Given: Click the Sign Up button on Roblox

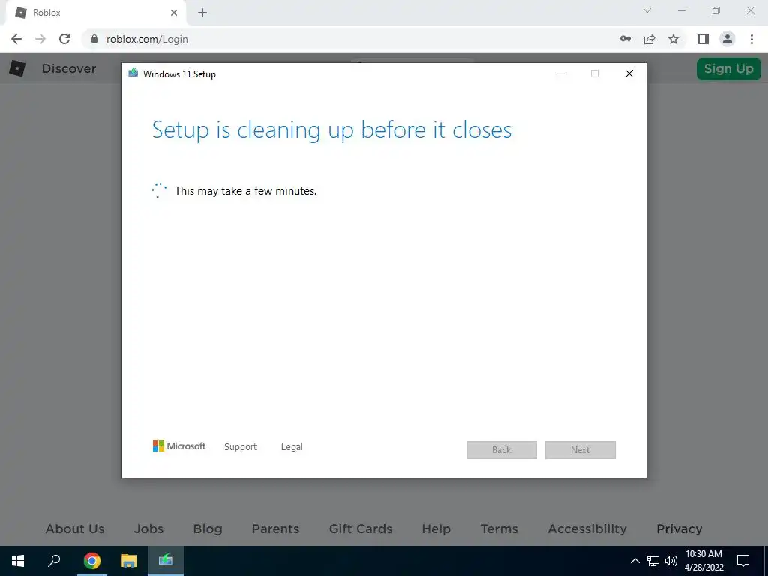Looking at the screenshot, I should click(x=729, y=68).
